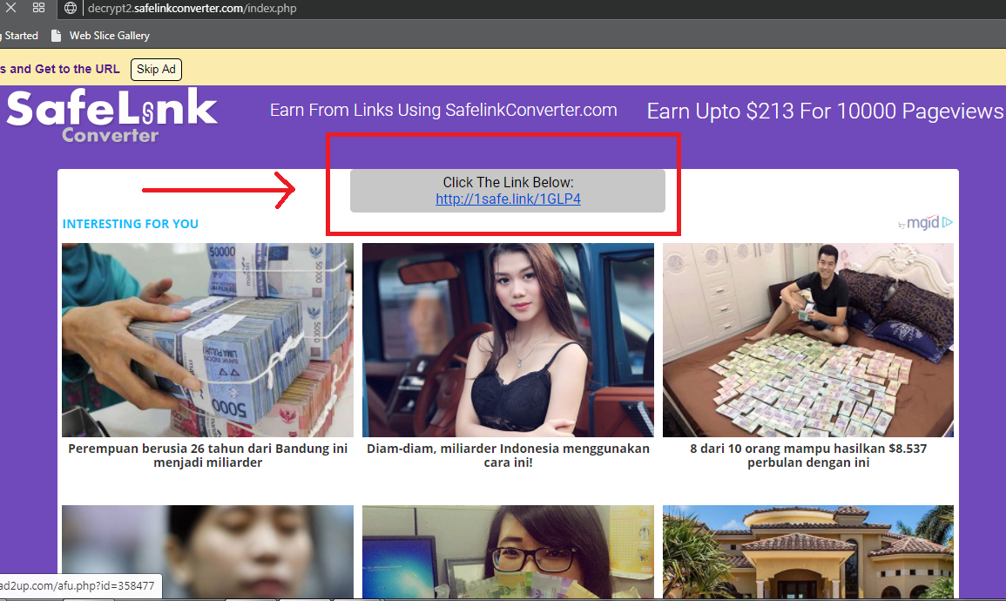1006x601 pixels.
Task: Click the Web Slice Gallery page icon
Action: tap(57, 36)
